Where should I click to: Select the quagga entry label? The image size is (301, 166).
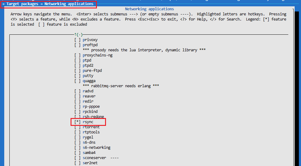click(89, 81)
